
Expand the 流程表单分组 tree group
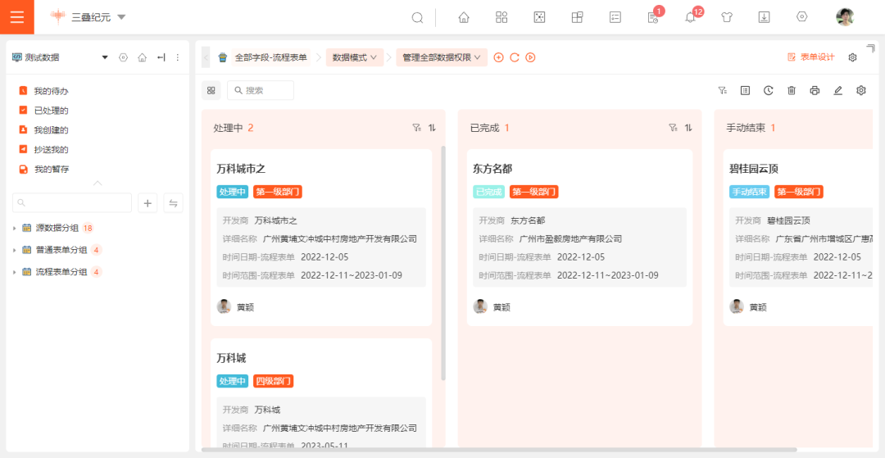click(x=15, y=272)
